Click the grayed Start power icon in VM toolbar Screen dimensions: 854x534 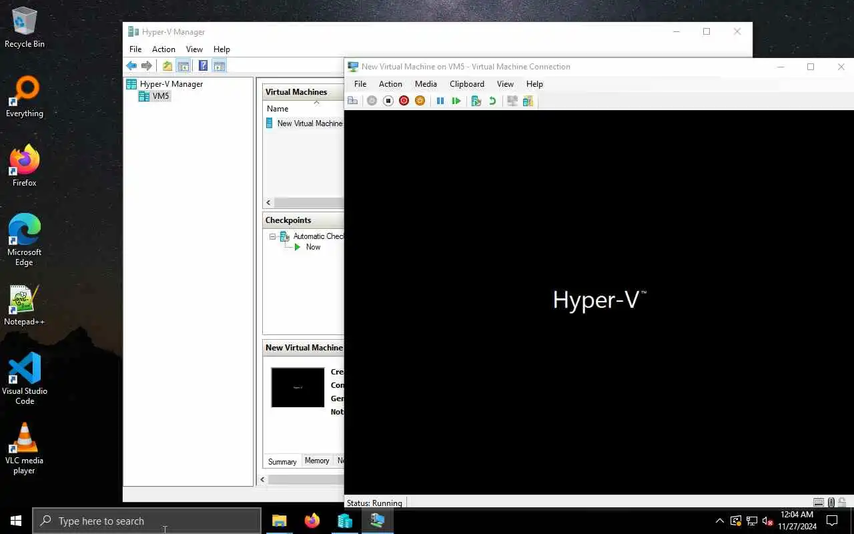372,101
